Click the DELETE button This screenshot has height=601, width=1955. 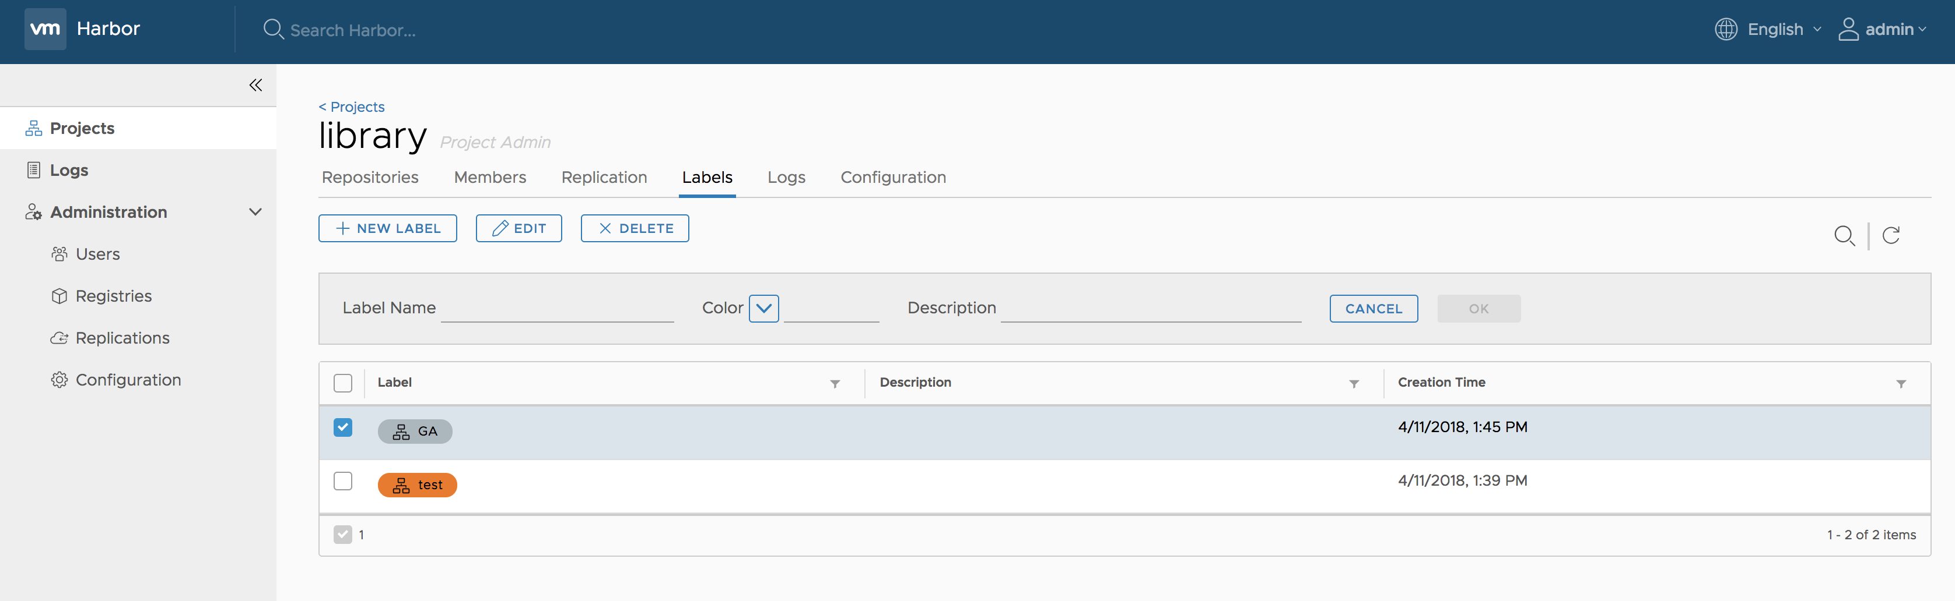click(x=635, y=228)
